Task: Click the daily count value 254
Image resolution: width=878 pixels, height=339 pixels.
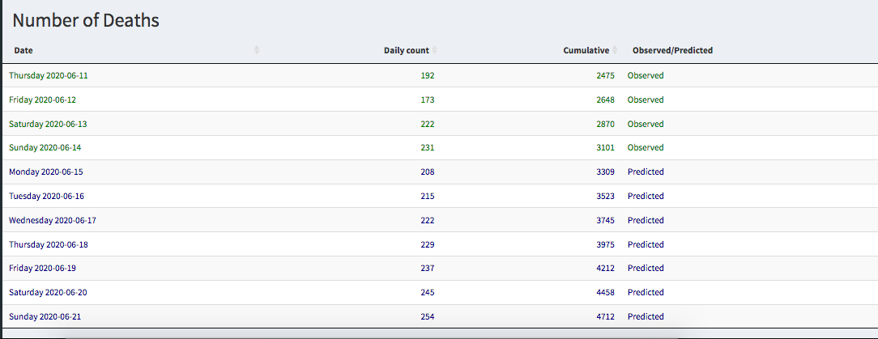Action: pos(428,316)
